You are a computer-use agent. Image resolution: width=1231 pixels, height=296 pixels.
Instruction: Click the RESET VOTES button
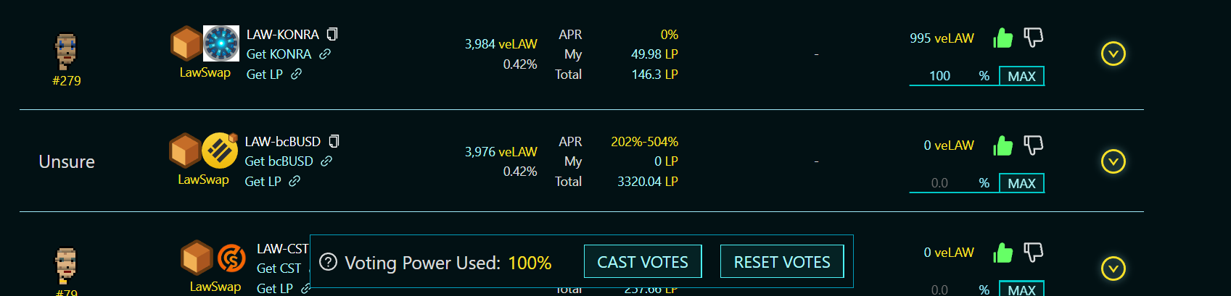pos(782,261)
